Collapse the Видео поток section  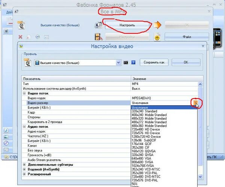click(24, 93)
